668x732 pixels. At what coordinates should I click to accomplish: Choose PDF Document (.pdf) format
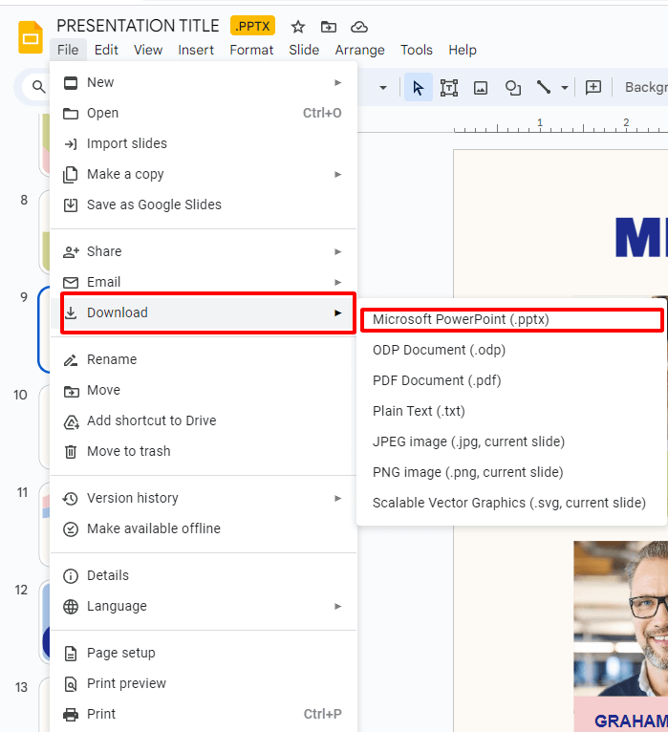click(x=437, y=380)
